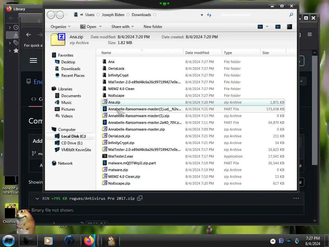Viewport: 329px width, 247px height.
Task: Select Recent Places in navigation pane
Action: pos(73,75)
